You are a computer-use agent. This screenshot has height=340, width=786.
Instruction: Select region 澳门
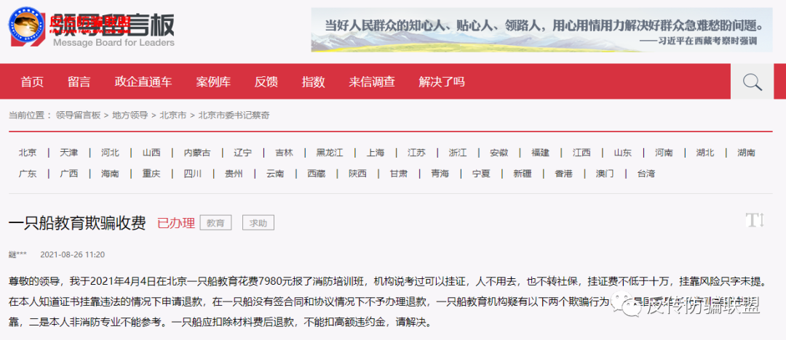click(x=605, y=174)
